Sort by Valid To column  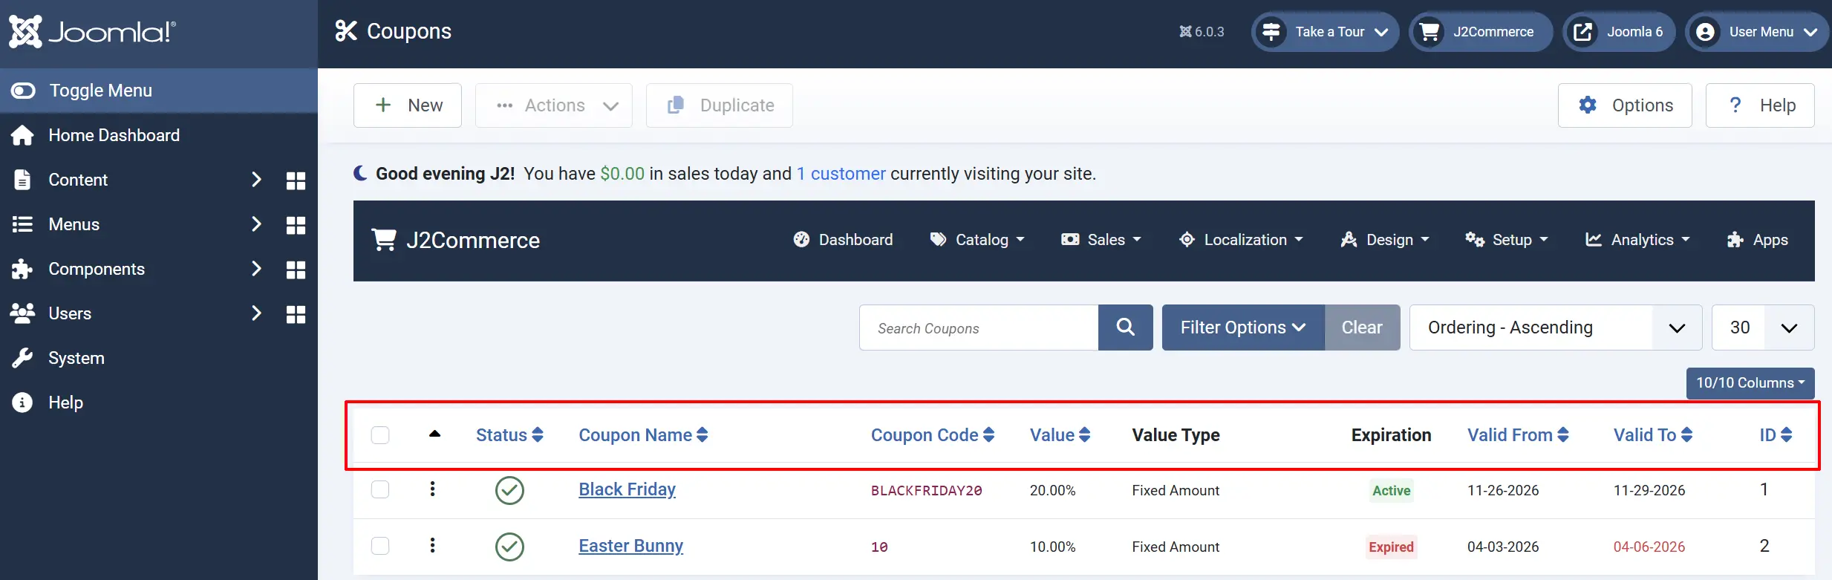pos(1653,435)
